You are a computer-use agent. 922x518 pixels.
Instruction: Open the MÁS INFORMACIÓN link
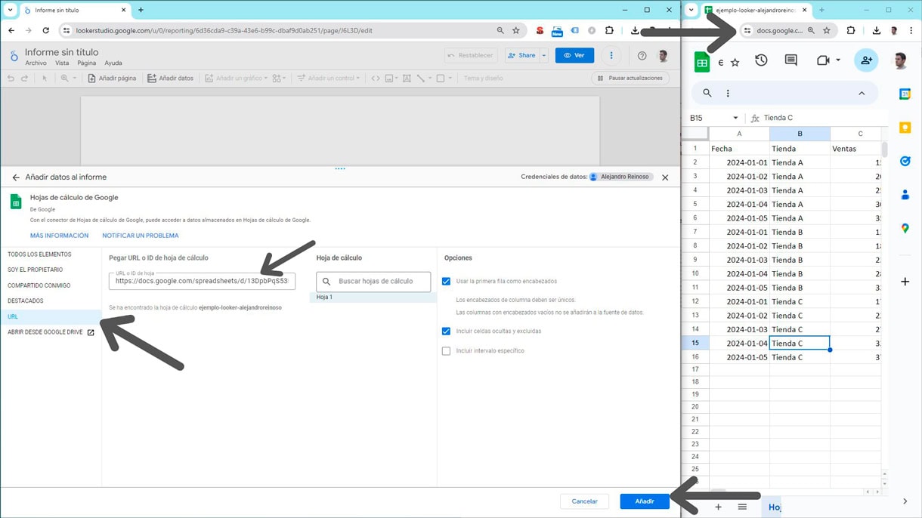pos(59,235)
